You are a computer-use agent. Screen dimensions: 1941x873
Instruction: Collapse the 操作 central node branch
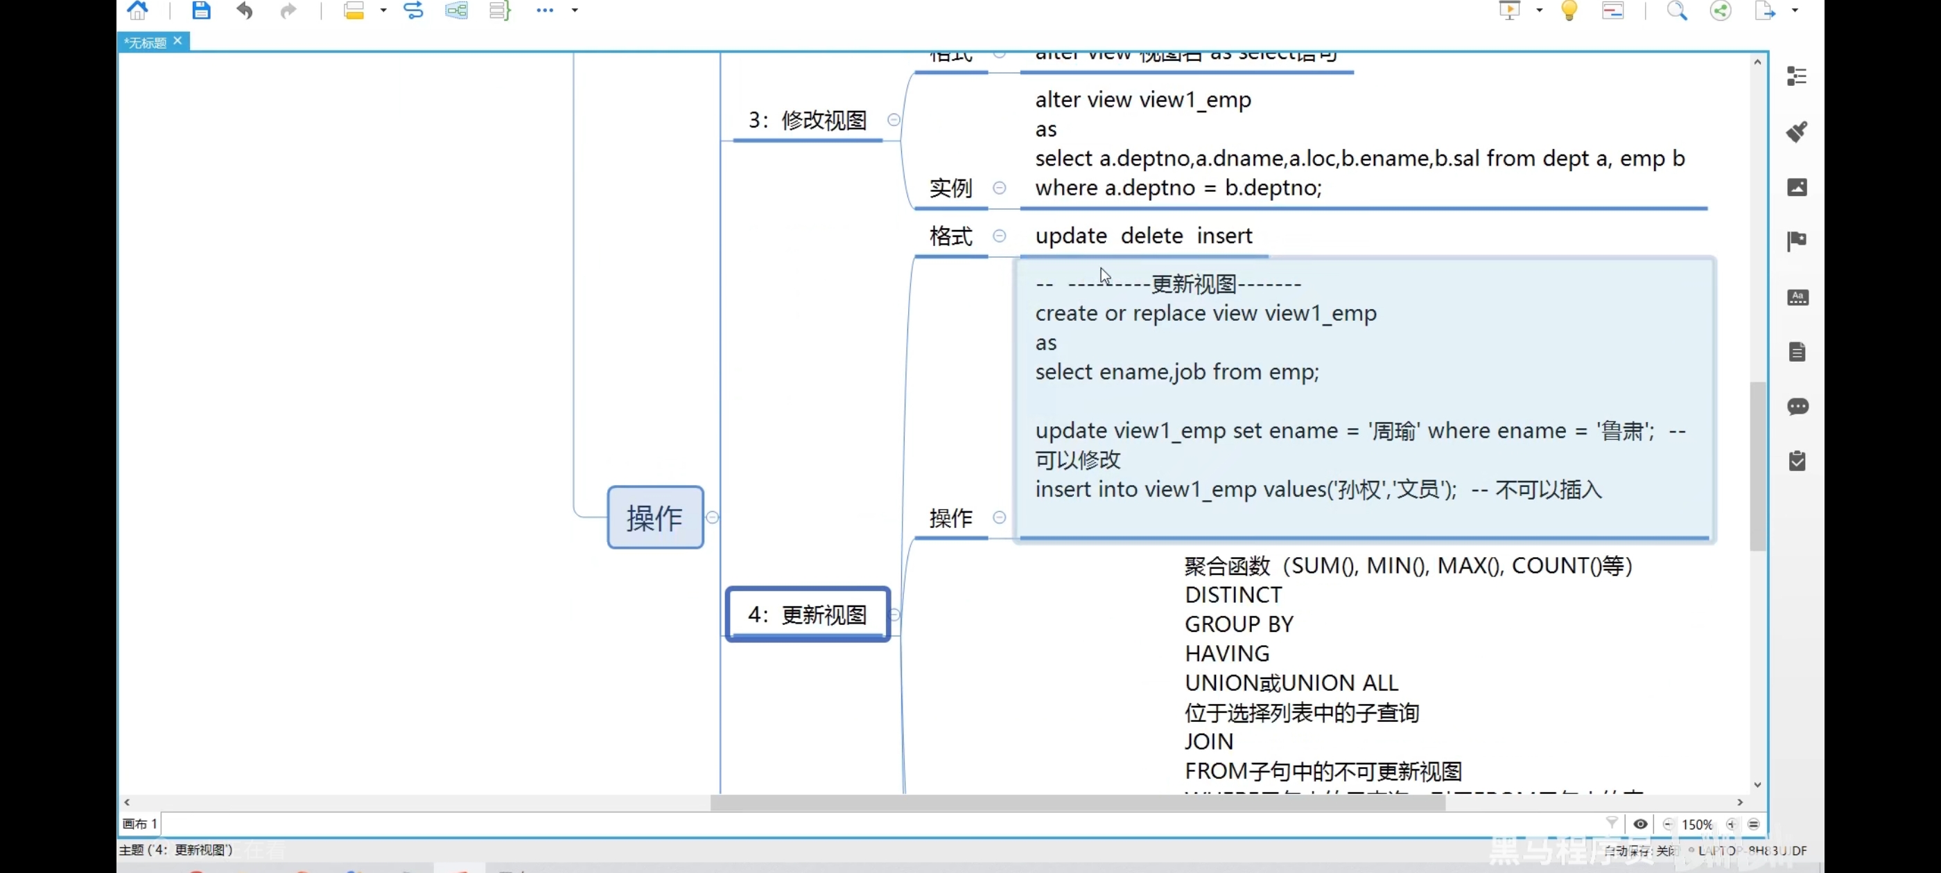[x=712, y=518]
